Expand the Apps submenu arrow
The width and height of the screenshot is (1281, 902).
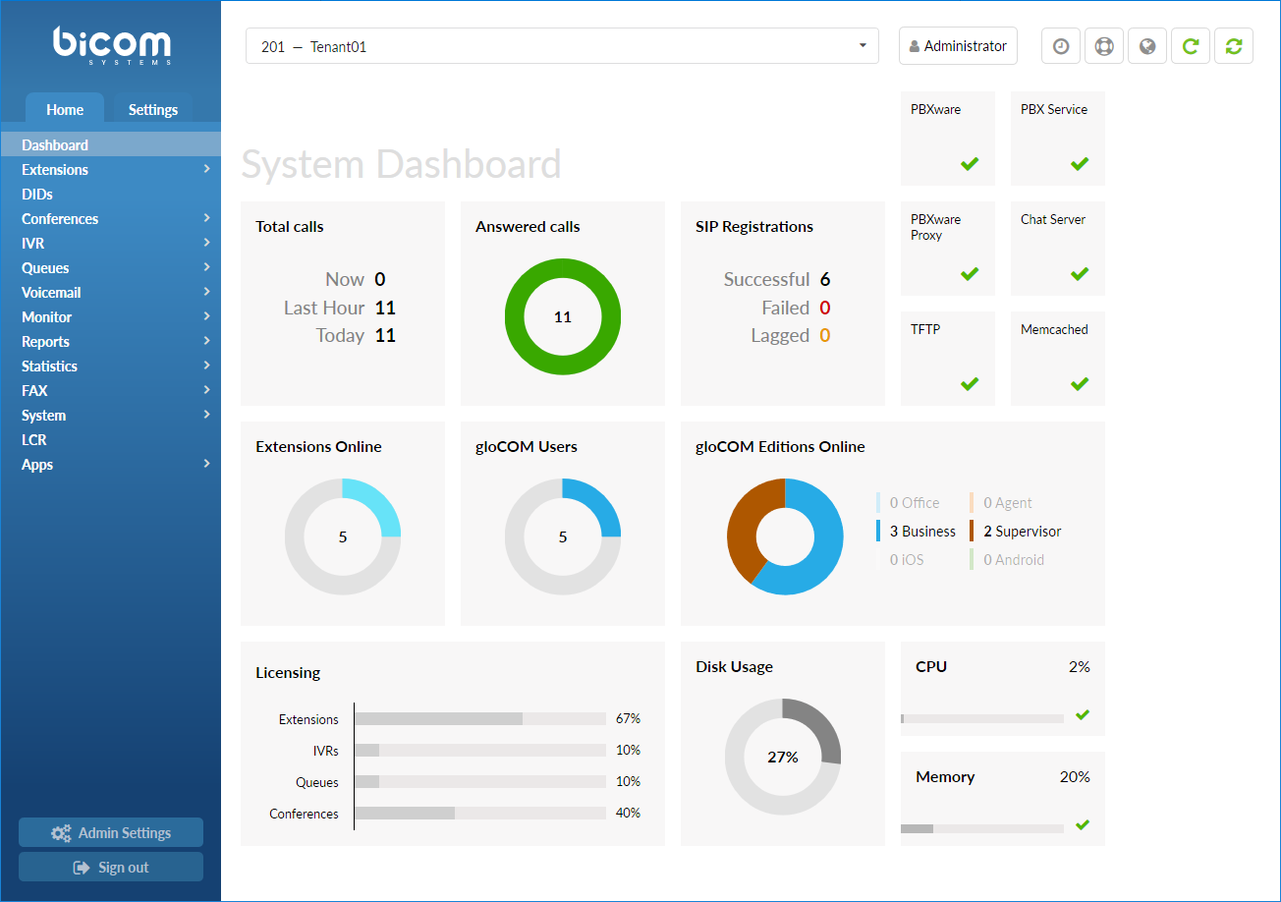coord(206,464)
